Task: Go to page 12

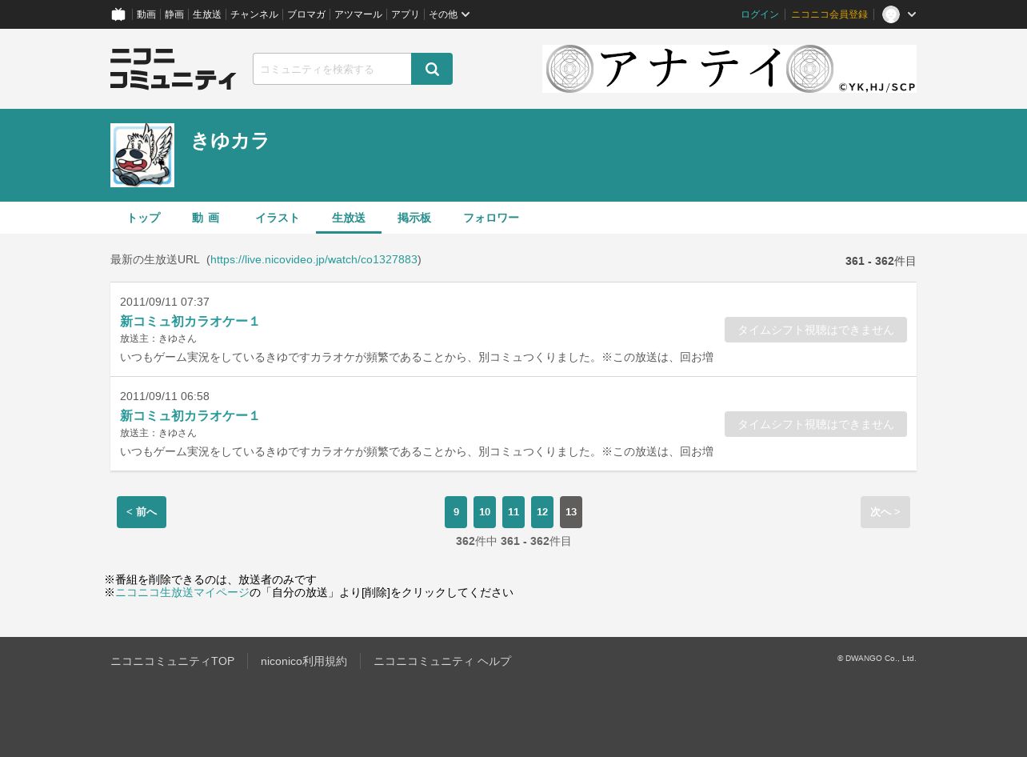Action: [x=542, y=512]
